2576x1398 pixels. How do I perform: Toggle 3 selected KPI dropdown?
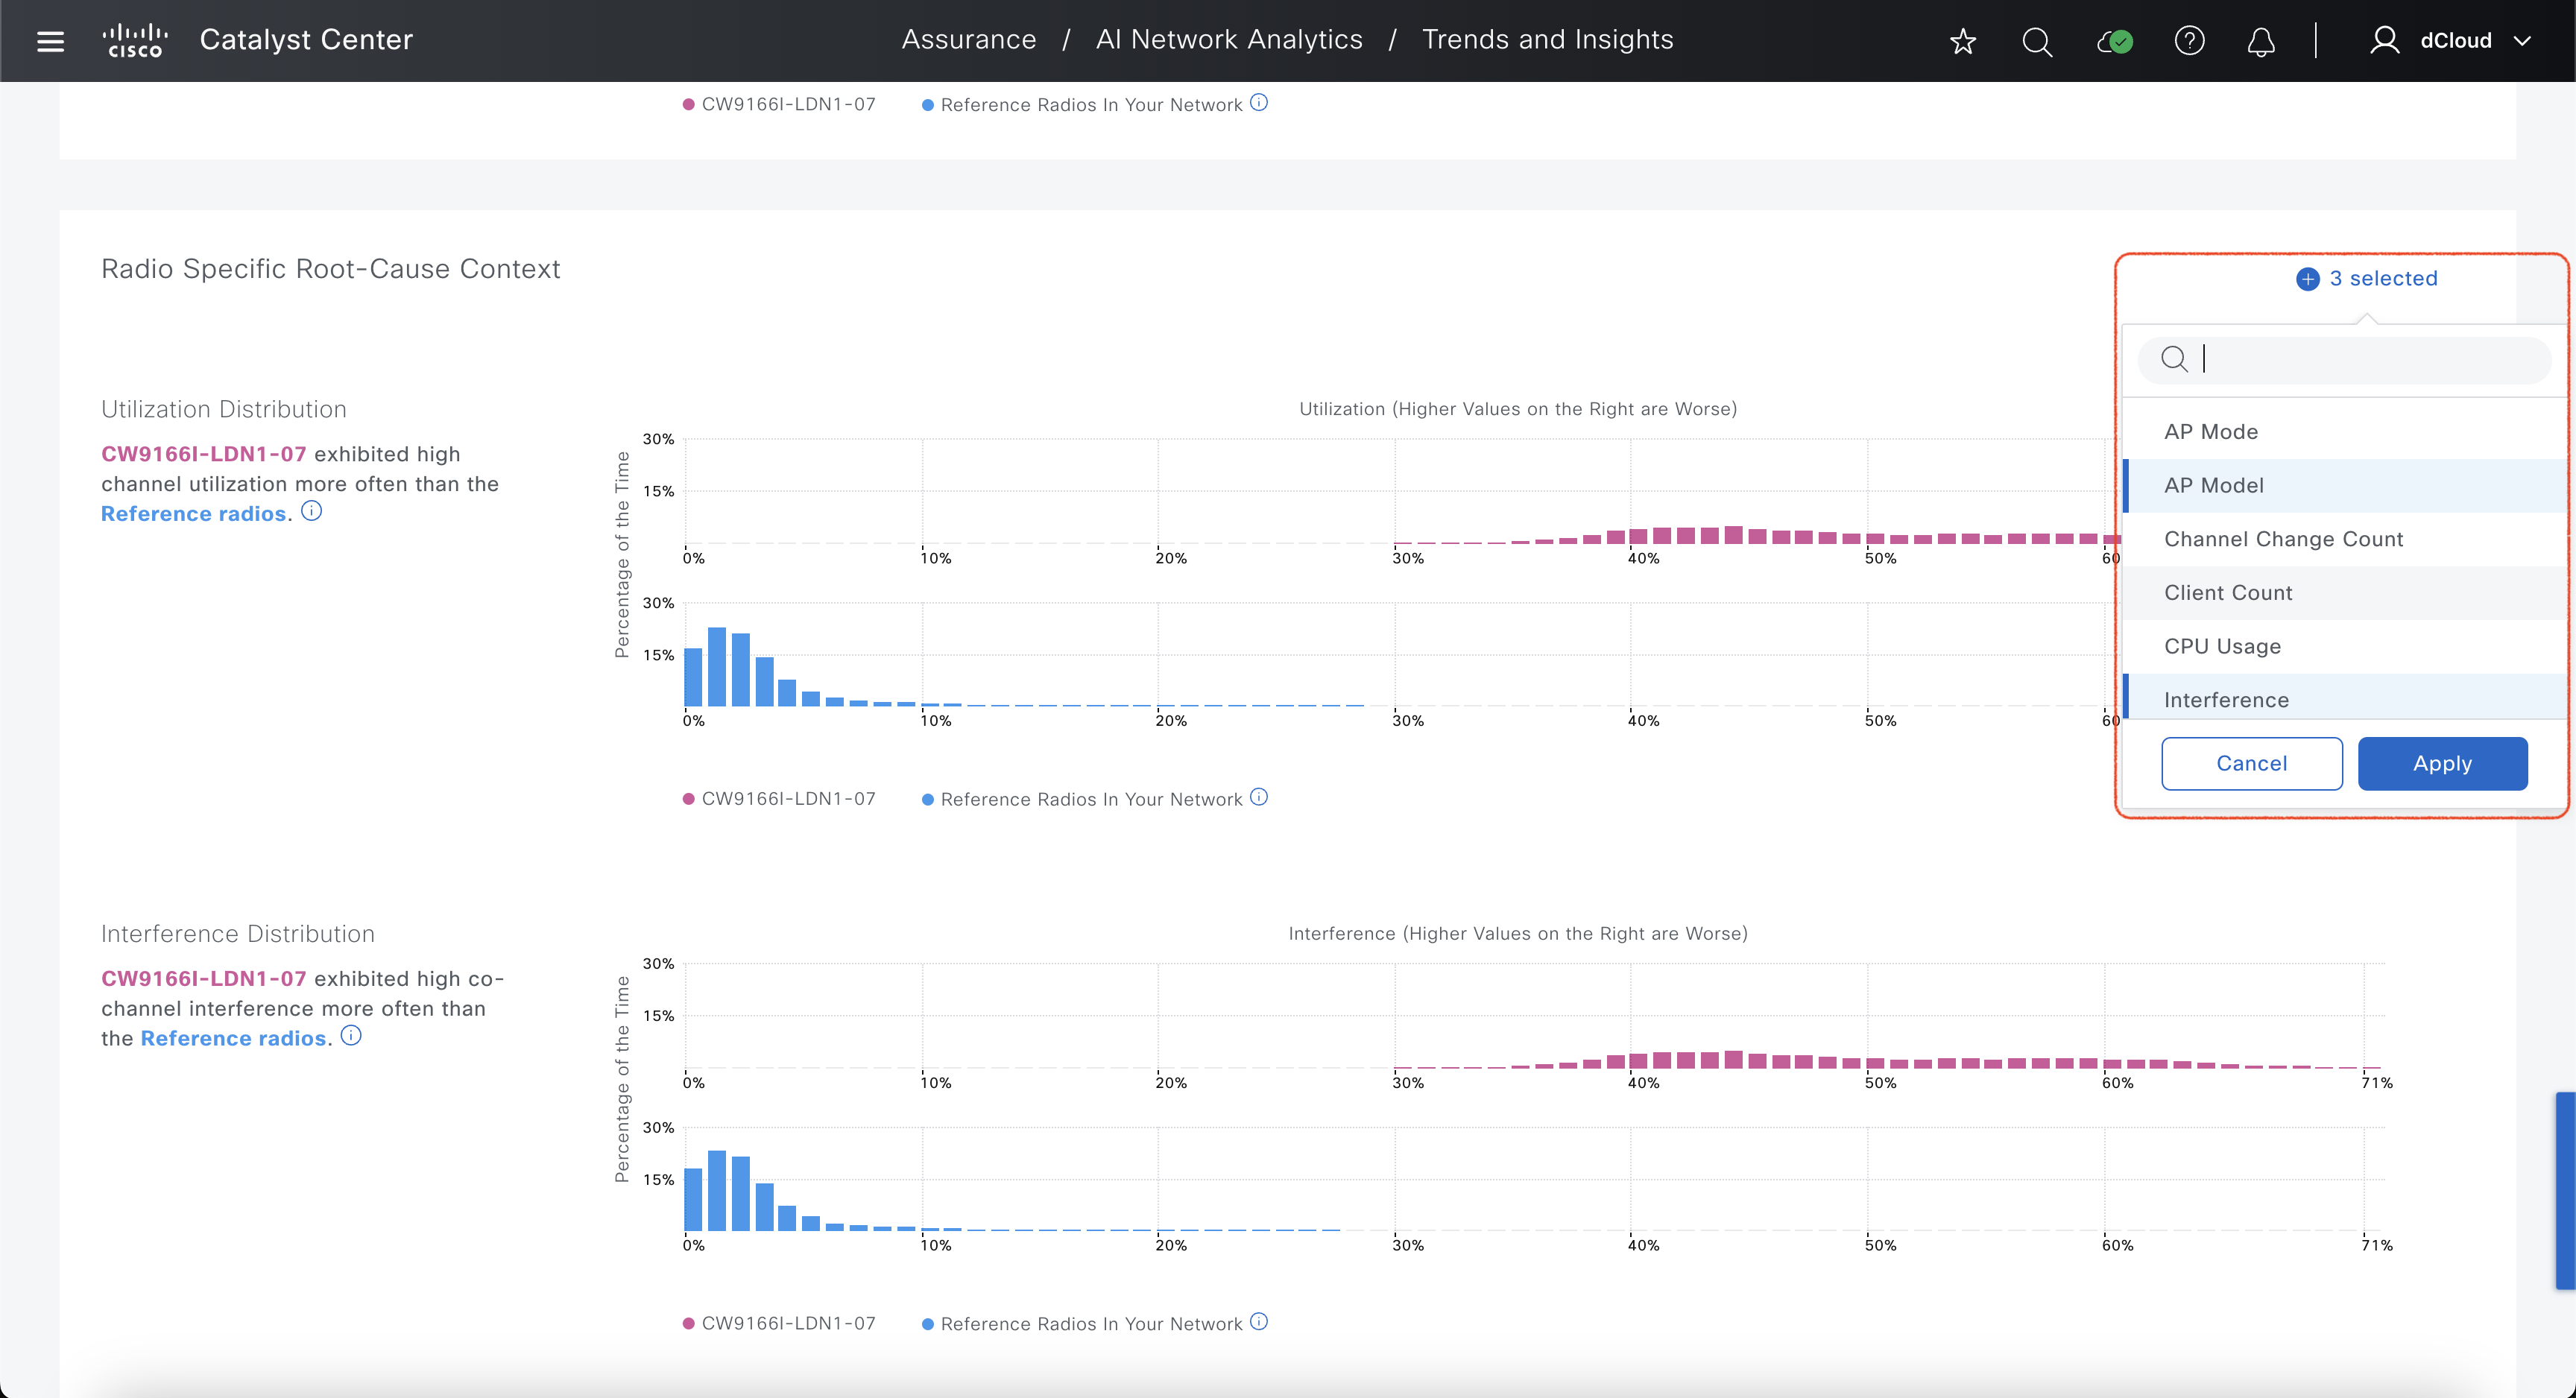(2367, 279)
